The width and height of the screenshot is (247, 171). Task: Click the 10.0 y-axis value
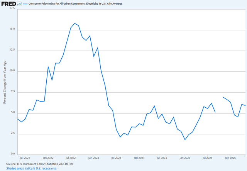pyautogui.click(x=12, y=71)
